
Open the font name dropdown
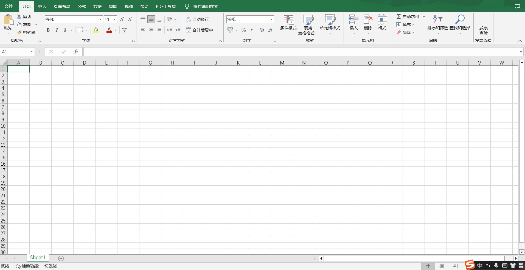[x=100, y=19]
